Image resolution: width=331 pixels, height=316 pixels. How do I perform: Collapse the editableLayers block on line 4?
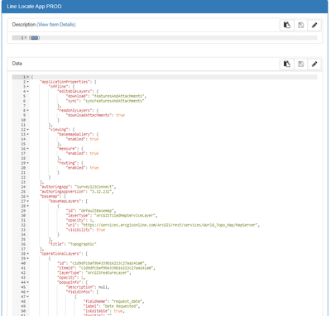(28, 91)
